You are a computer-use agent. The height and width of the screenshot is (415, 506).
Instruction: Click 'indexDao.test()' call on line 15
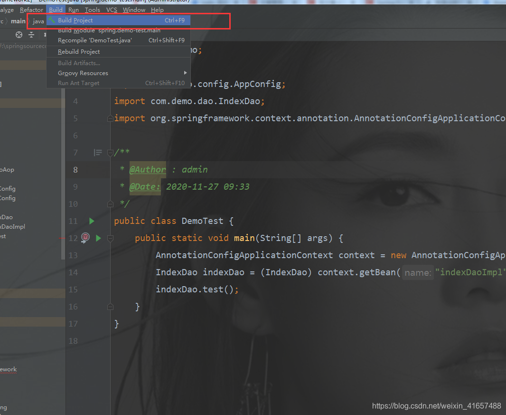(x=195, y=290)
